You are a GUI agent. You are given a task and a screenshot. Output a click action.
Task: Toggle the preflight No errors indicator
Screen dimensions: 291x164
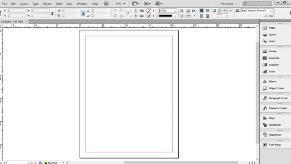pyautogui.click(x=51, y=163)
